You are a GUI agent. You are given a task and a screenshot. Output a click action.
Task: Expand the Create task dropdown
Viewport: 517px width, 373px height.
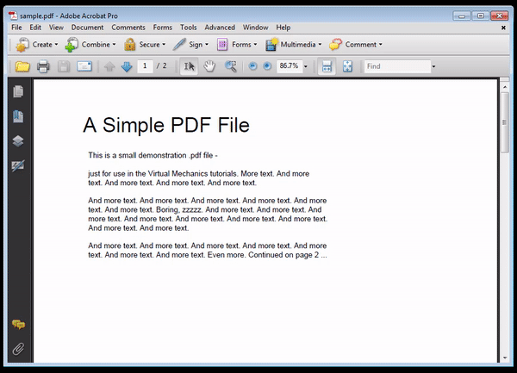56,45
